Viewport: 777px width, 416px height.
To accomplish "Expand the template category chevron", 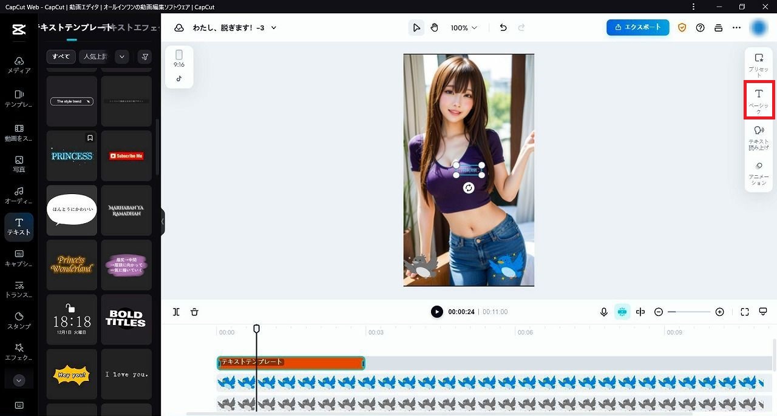I will pos(122,57).
